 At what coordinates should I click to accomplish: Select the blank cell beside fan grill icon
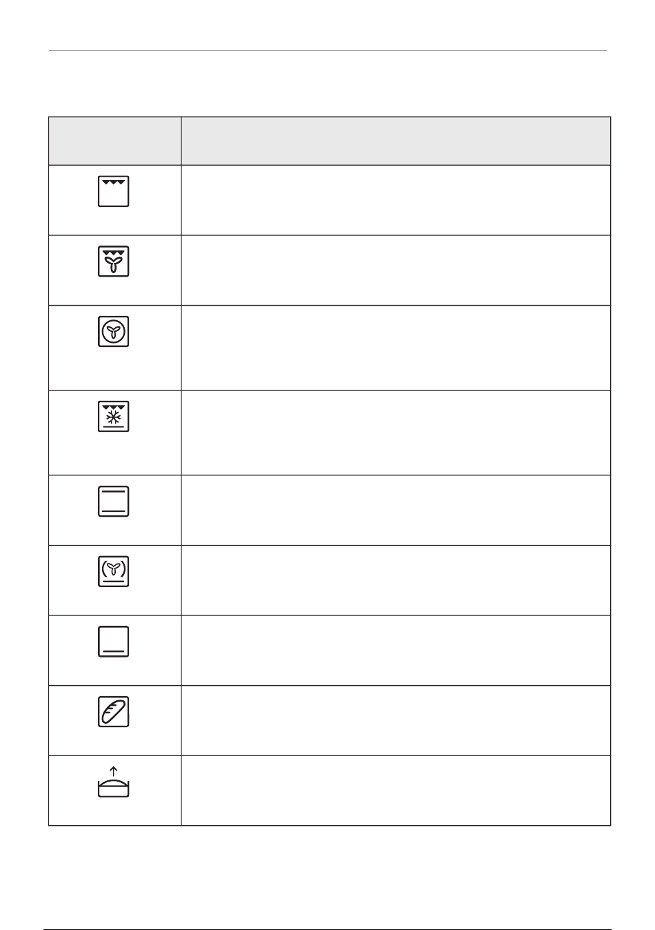point(396,270)
